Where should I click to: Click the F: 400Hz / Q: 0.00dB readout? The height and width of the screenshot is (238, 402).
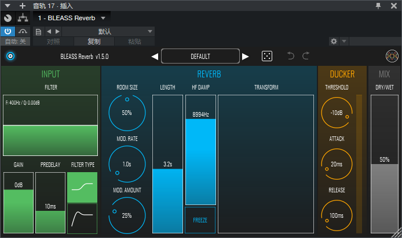click(23, 103)
